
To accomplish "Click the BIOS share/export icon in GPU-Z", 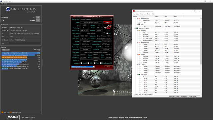I will pos(104,33).
